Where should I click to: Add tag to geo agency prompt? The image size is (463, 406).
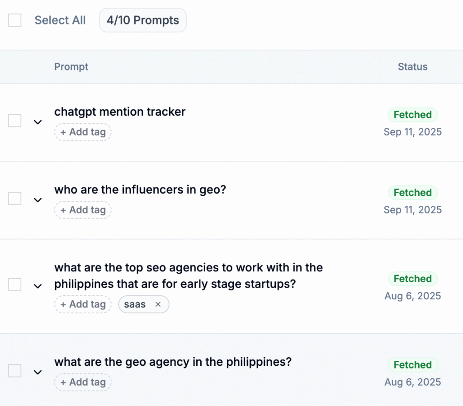[x=83, y=382]
